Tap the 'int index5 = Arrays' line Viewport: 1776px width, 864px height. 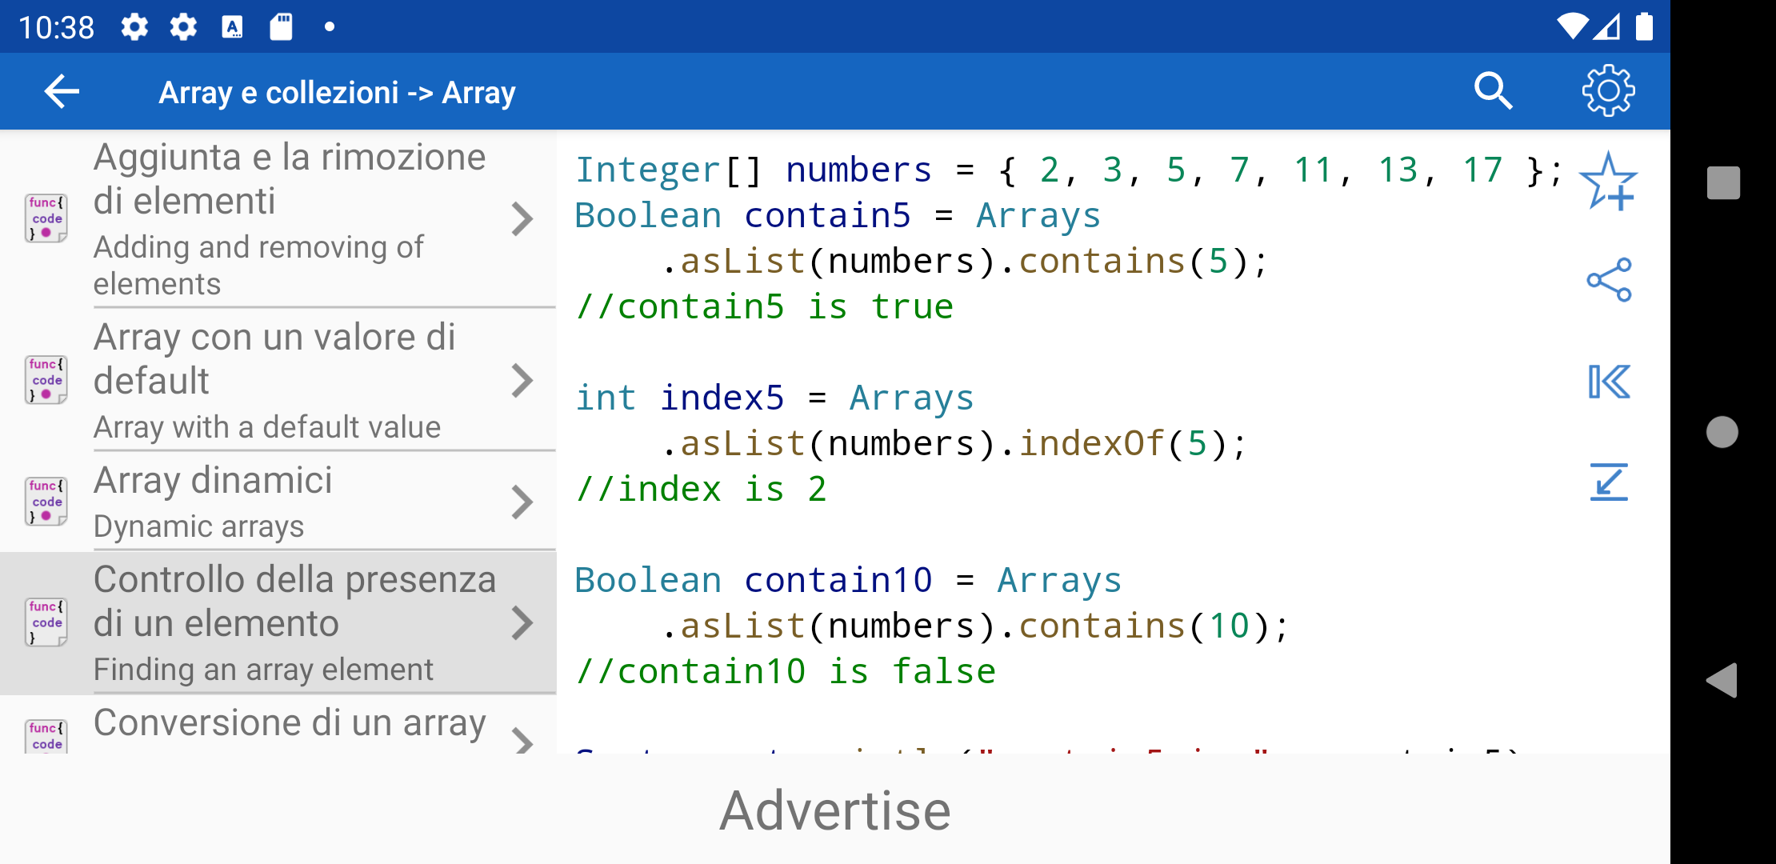click(x=774, y=398)
